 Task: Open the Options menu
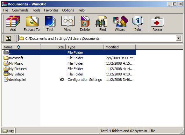pos(68,10)
